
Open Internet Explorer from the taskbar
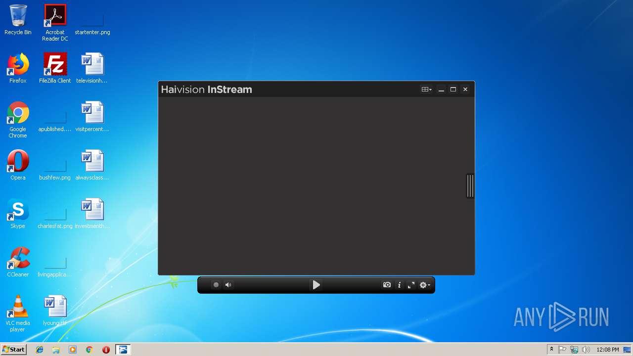coord(40,350)
